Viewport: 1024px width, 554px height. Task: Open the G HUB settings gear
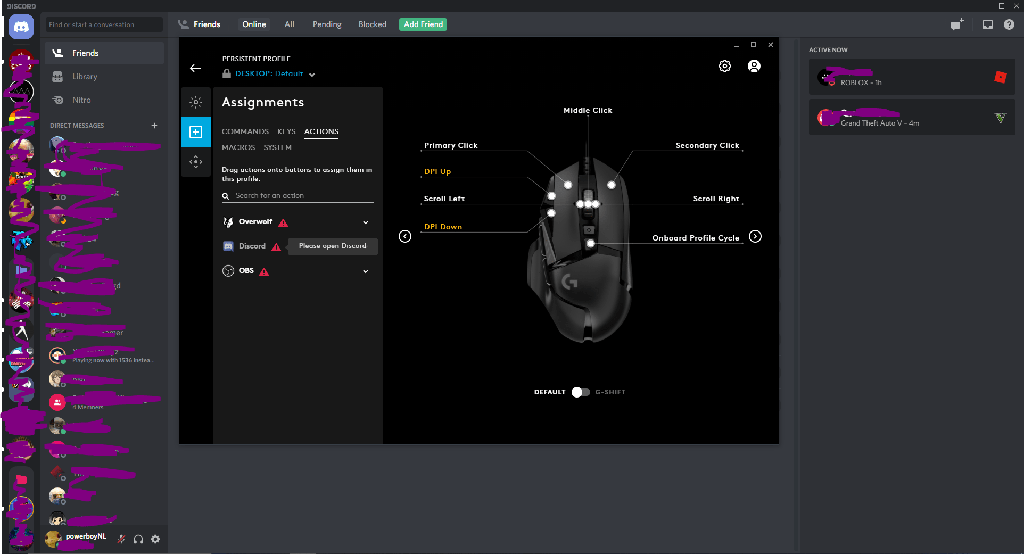pyautogui.click(x=724, y=66)
